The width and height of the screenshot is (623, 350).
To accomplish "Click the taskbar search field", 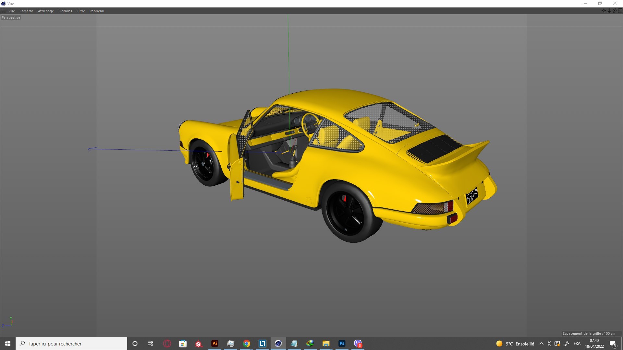I will click(71, 344).
